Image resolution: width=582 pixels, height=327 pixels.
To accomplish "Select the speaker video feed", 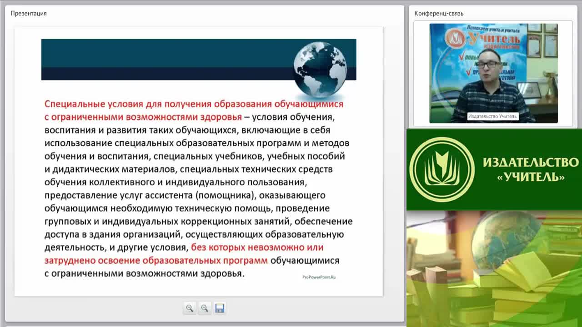I will [493, 73].
